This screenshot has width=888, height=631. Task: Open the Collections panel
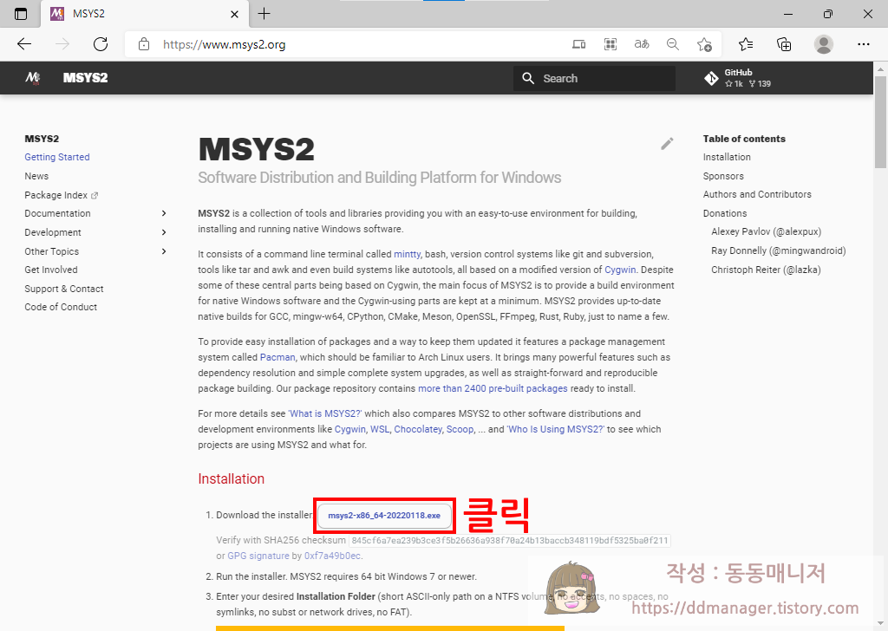pyautogui.click(x=784, y=44)
